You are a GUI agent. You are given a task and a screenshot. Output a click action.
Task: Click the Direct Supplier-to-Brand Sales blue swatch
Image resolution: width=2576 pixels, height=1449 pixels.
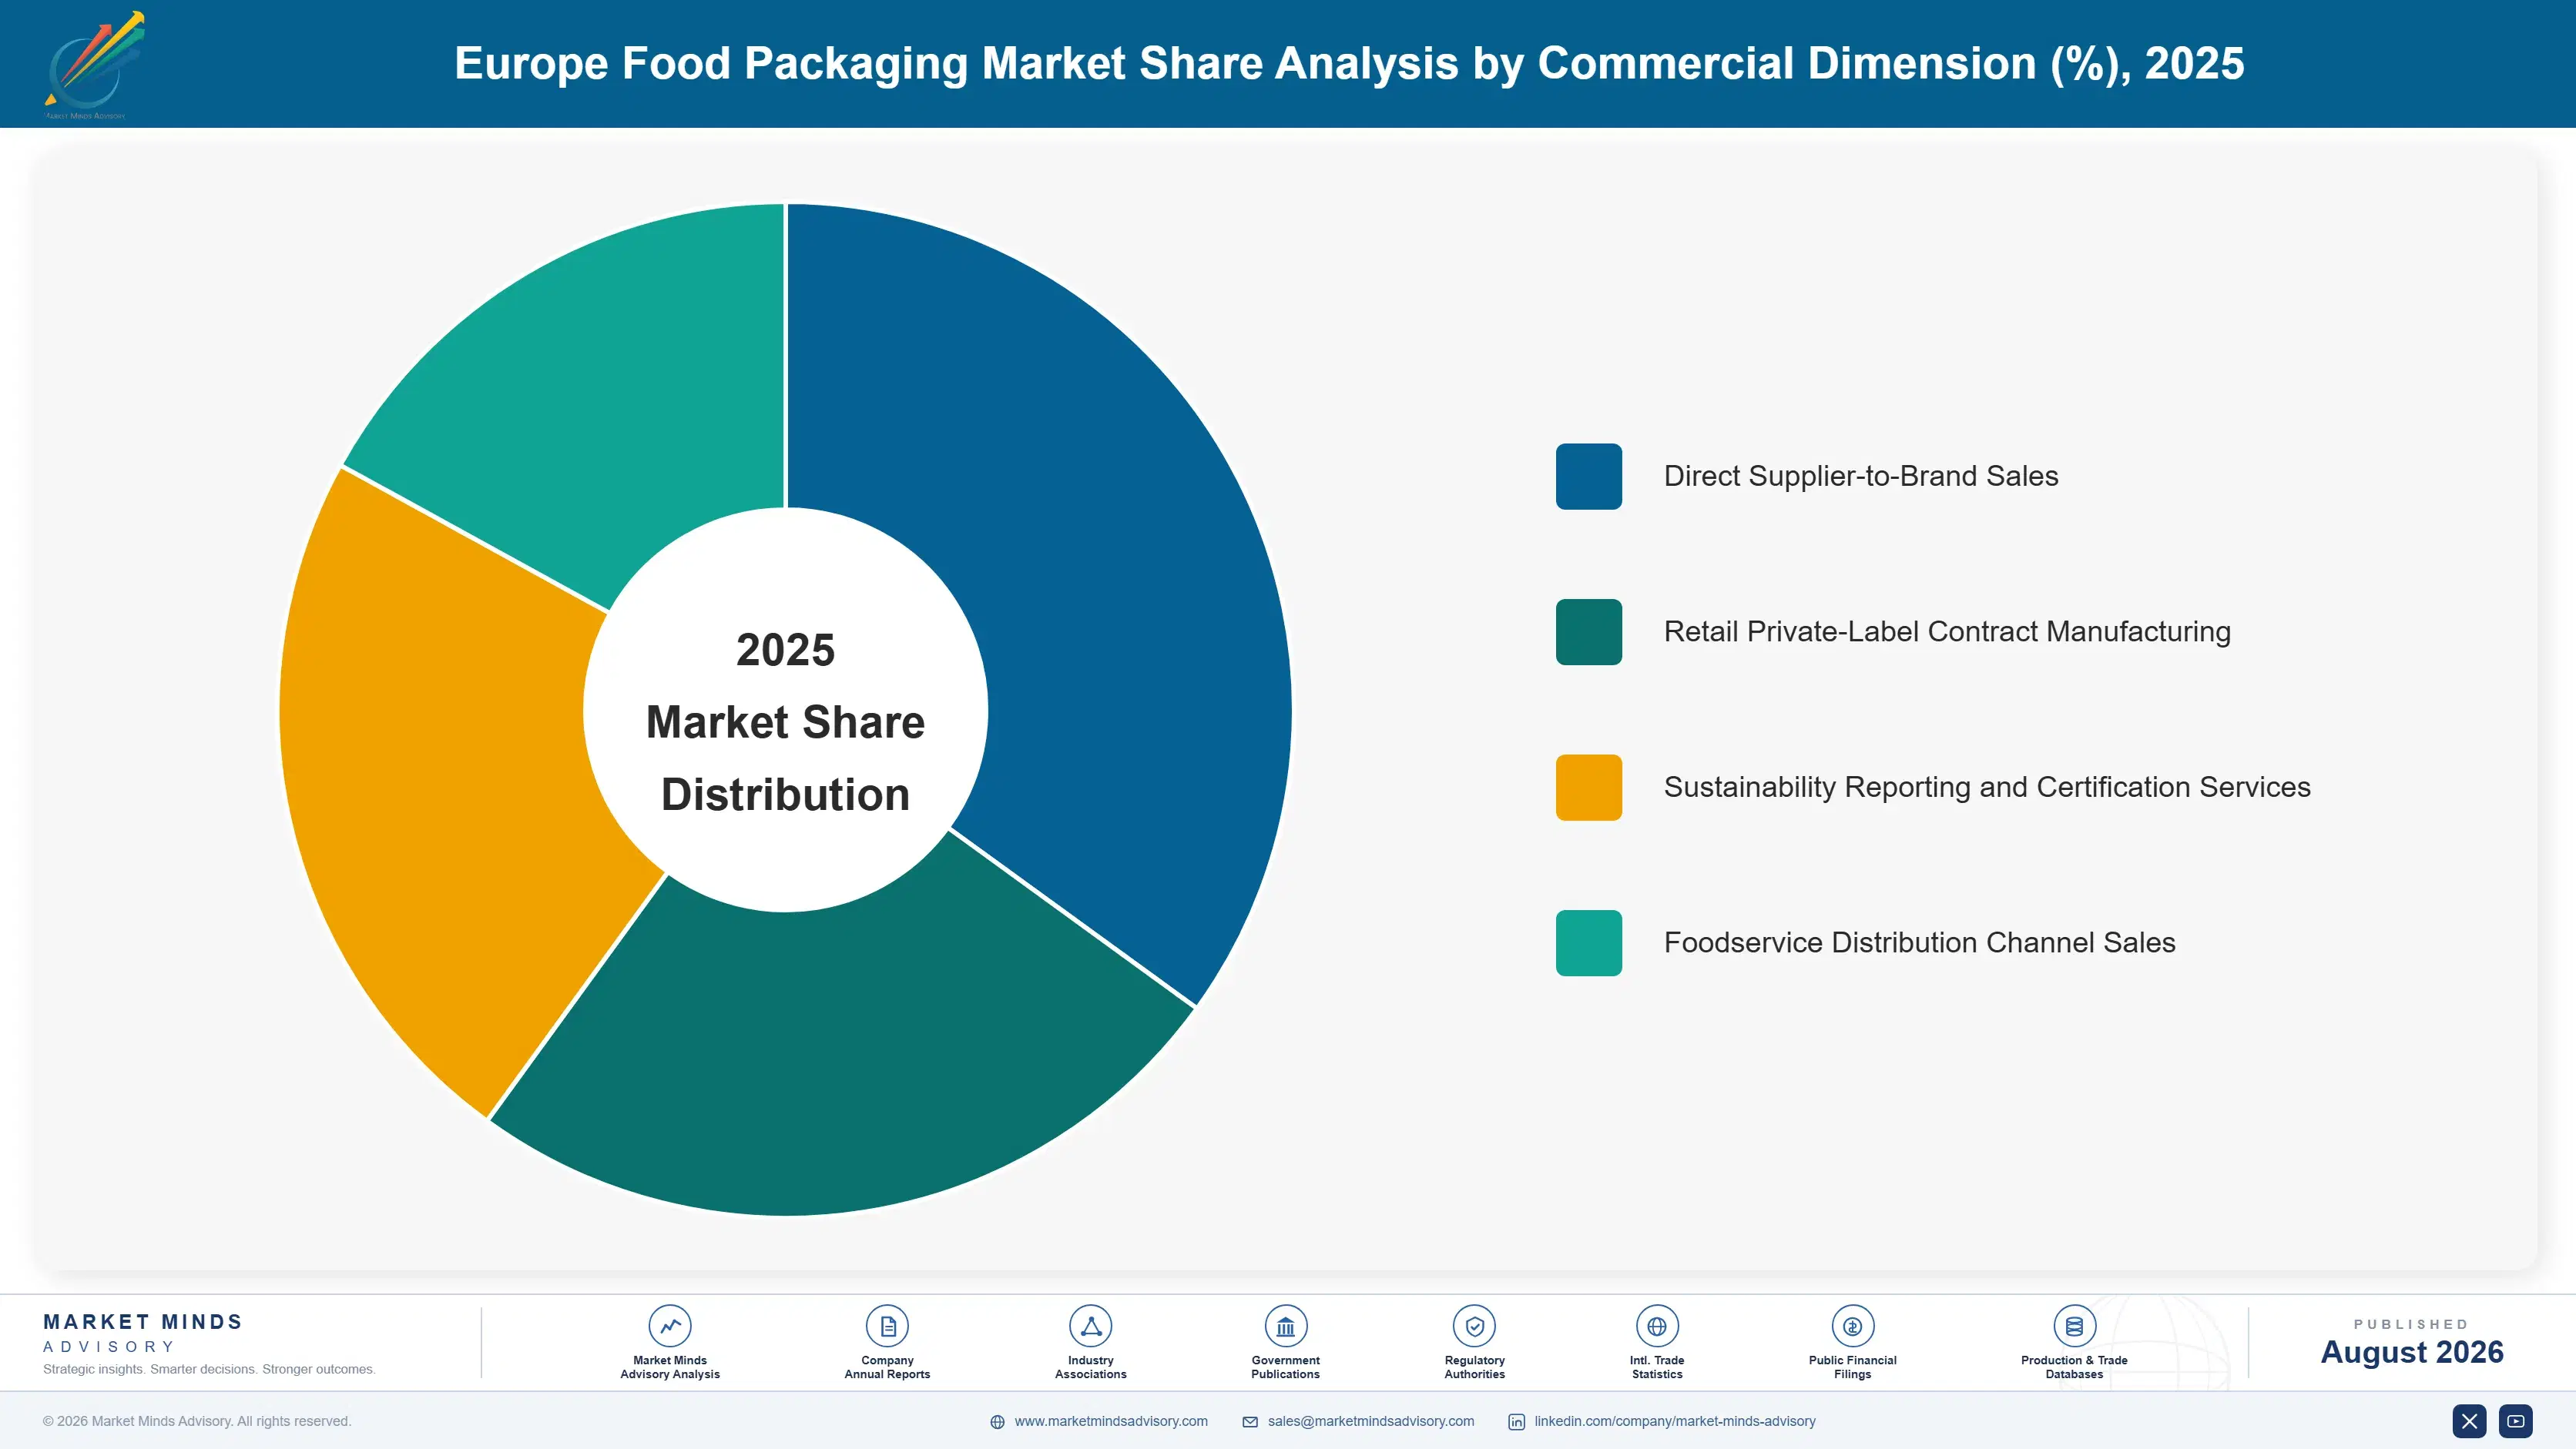[1589, 477]
